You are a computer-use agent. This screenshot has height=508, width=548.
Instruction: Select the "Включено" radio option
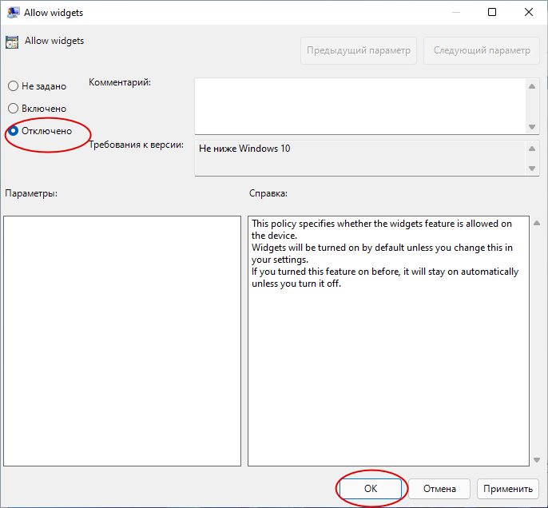[x=37, y=109]
